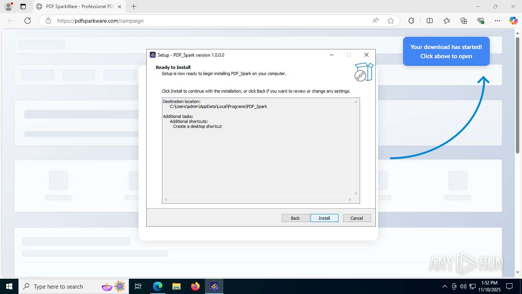Go Back in the setup wizard

coord(296,218)
